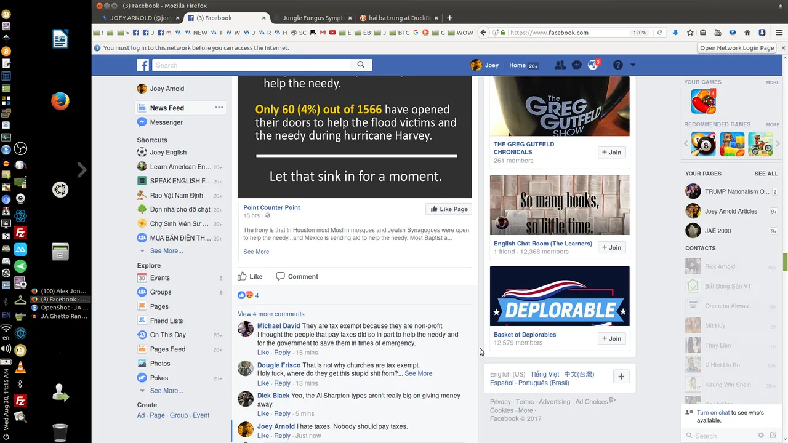The height and width of the screenshot is (443, 788).
Task: Open Groups in Explore
Action: [x=161, y=292]
